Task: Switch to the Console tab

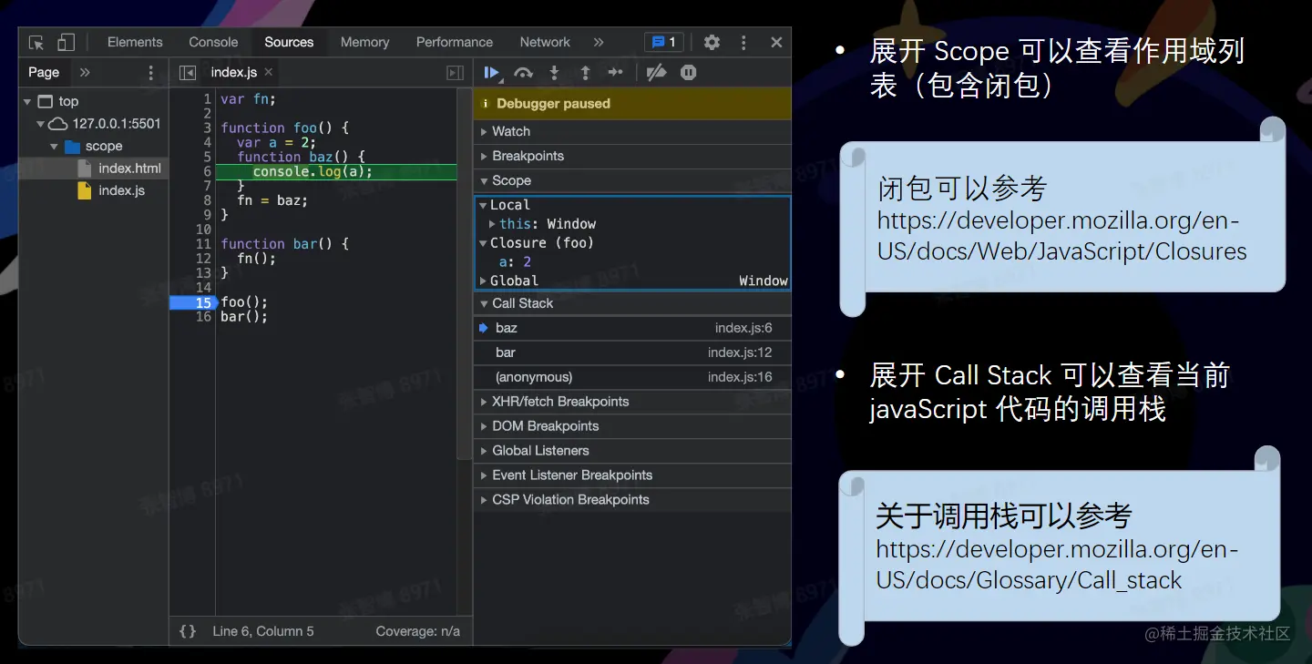Action: (x=213, y=42)
